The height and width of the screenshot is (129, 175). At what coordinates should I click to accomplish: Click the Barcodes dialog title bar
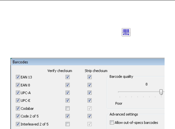coord(88,62)
